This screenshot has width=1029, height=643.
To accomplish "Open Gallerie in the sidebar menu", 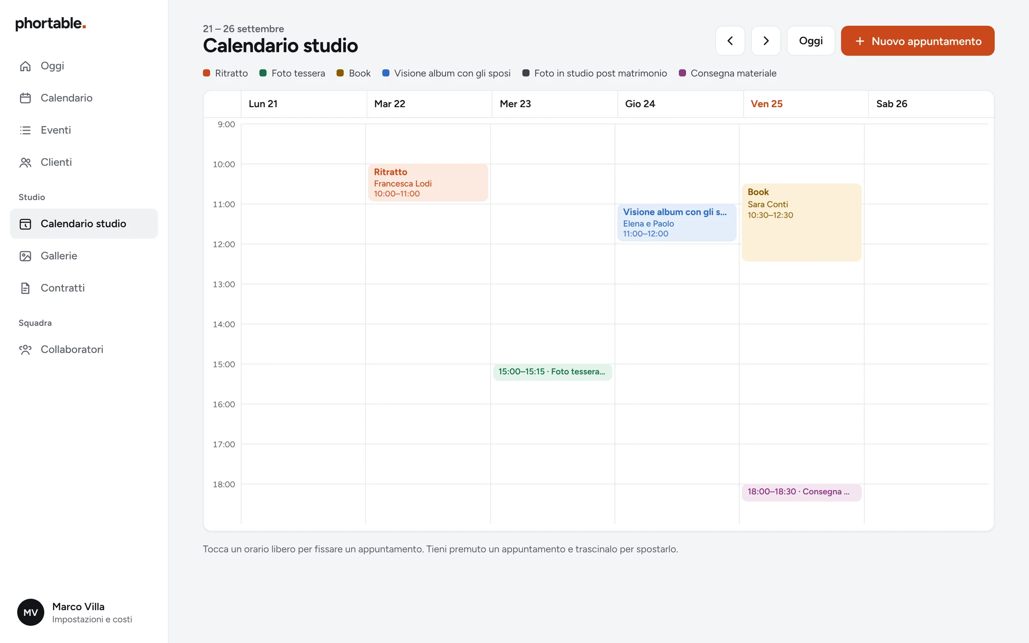I will point(84,256).
